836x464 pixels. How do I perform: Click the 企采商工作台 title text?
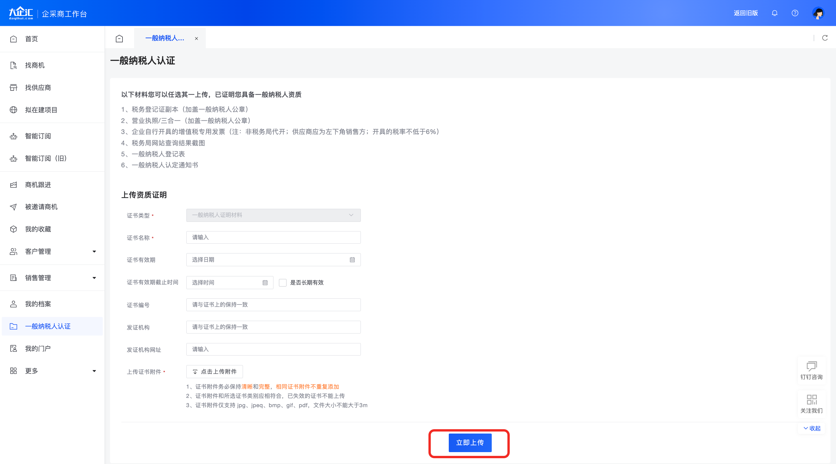click(64, 14)
